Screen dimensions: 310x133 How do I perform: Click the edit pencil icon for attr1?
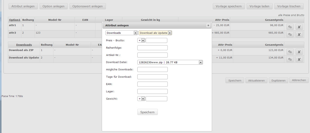pyautogui.click(x=290, y=27)
